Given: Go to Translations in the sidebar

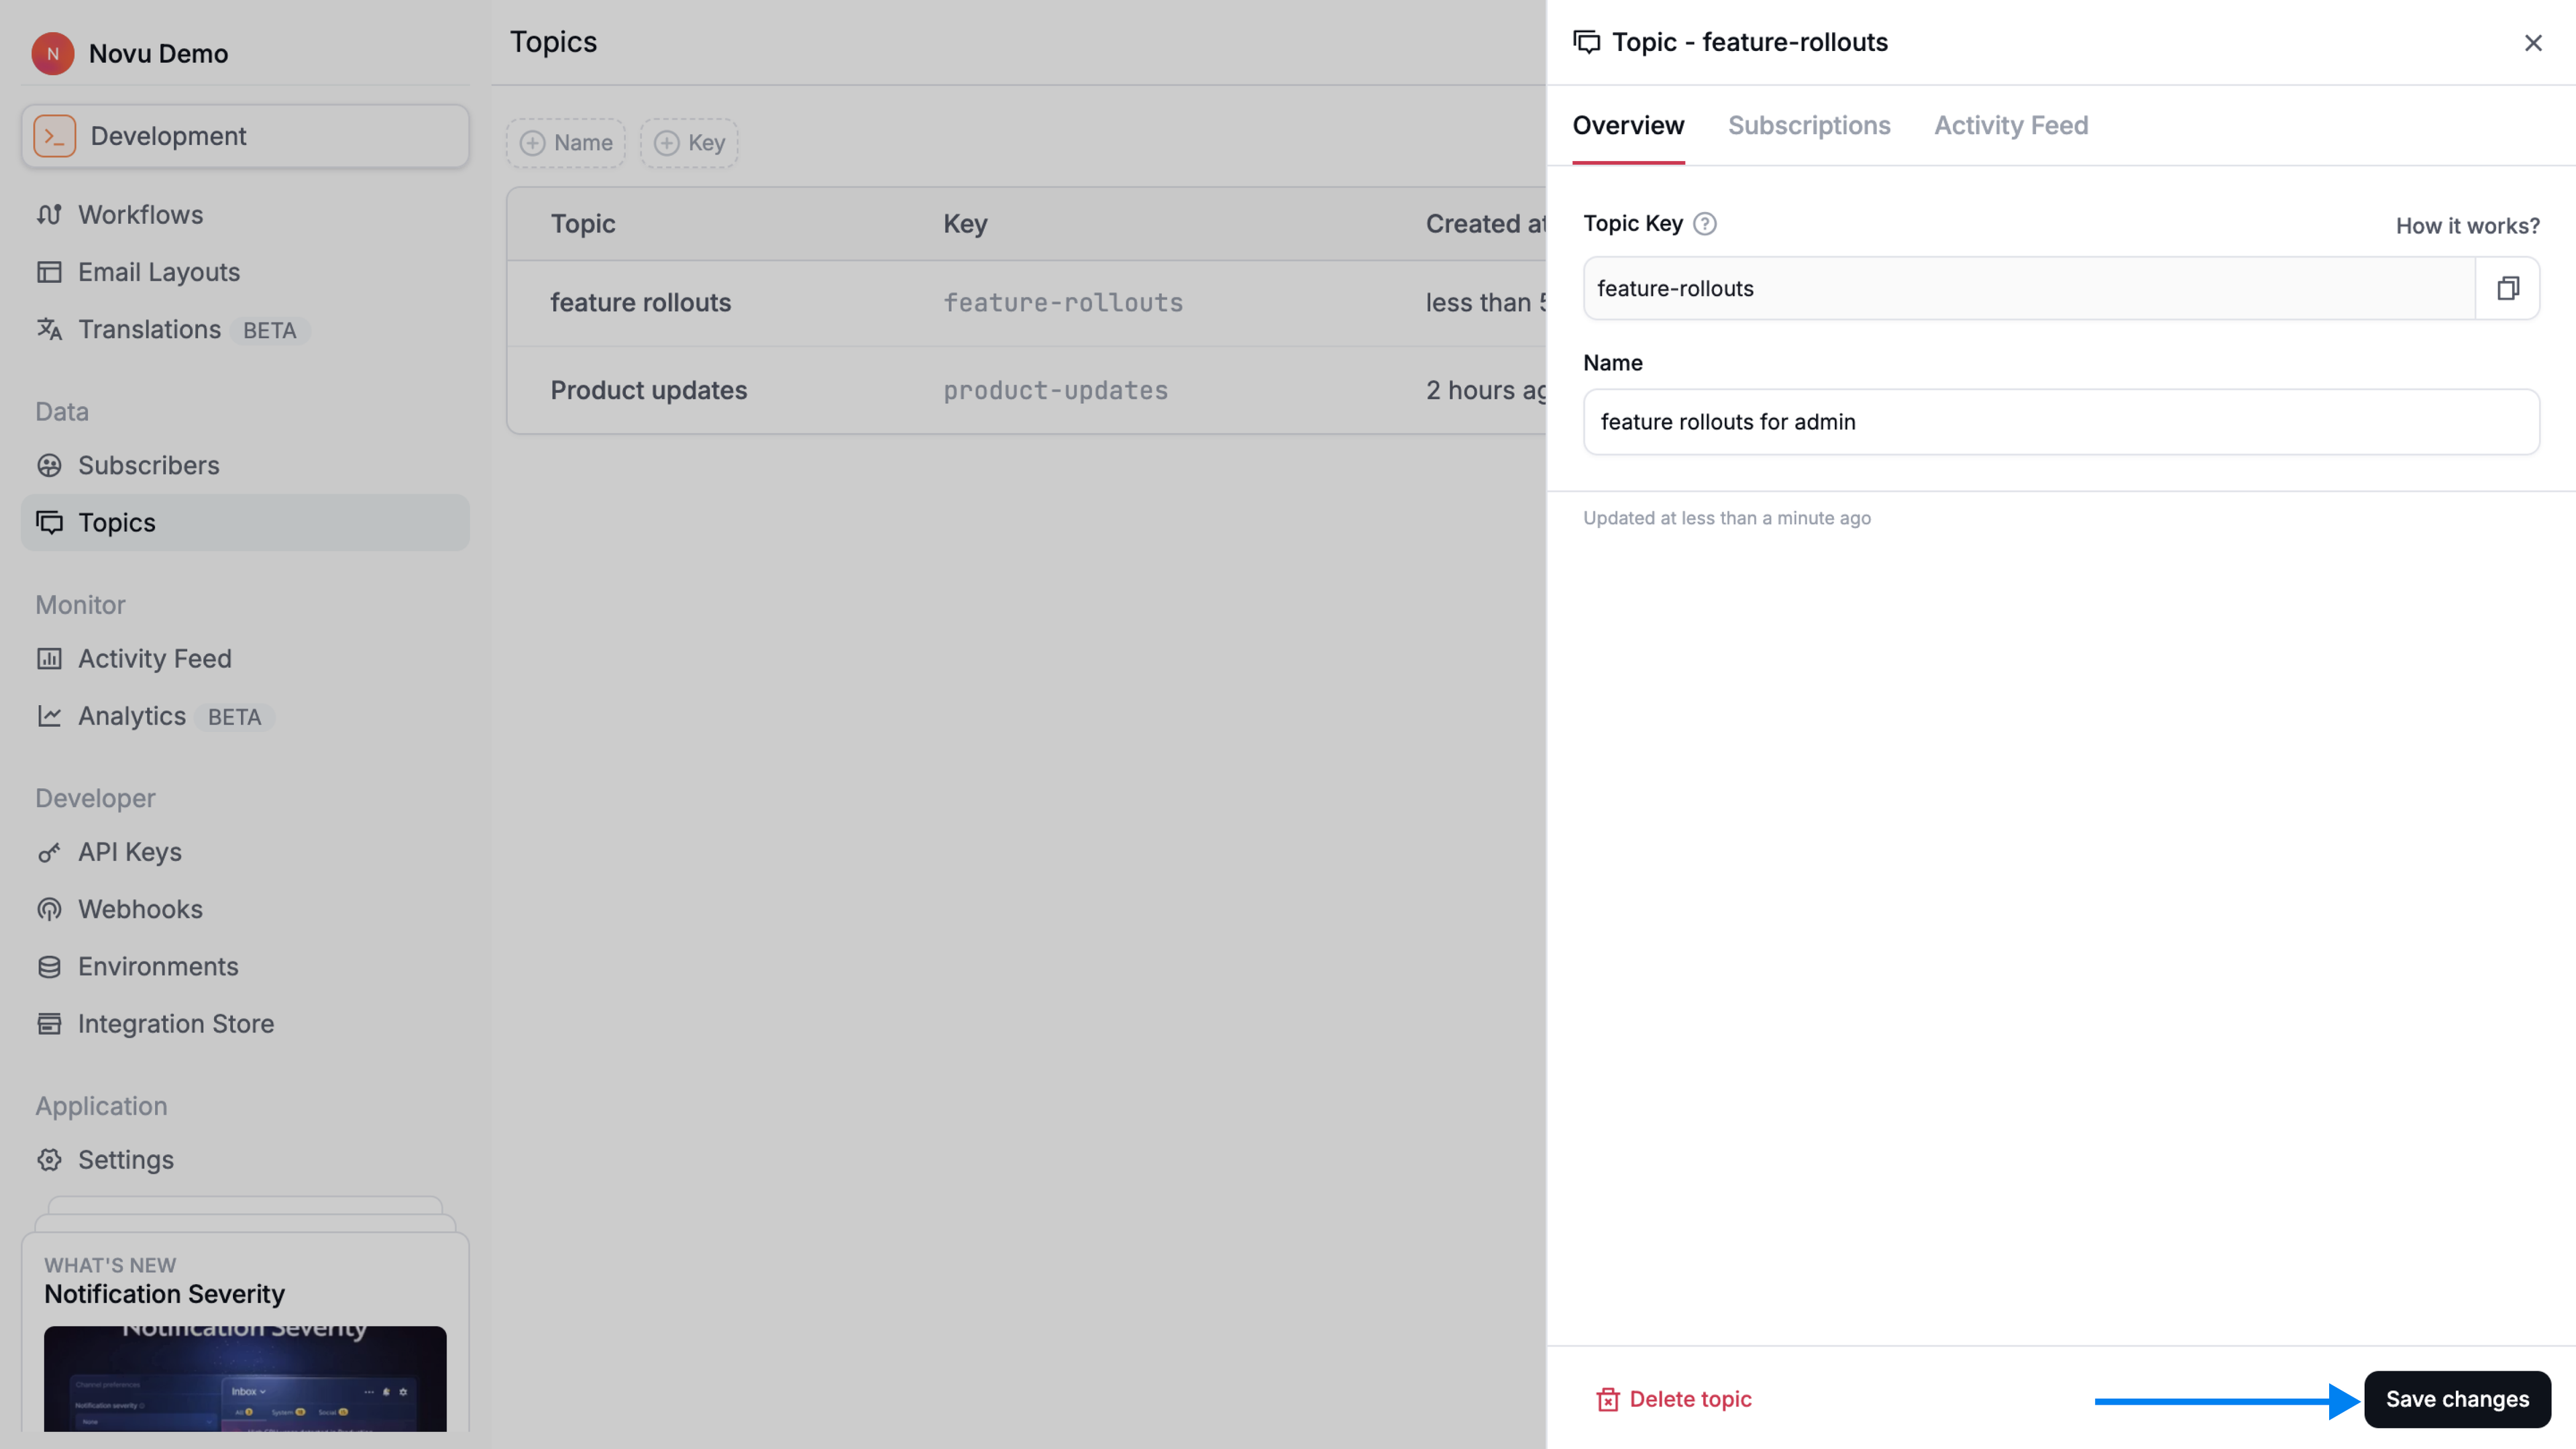Looking at the screenshot, I should (149, 330).
